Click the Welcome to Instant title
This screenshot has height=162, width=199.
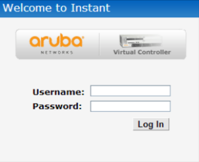click(x=56, y=8)
